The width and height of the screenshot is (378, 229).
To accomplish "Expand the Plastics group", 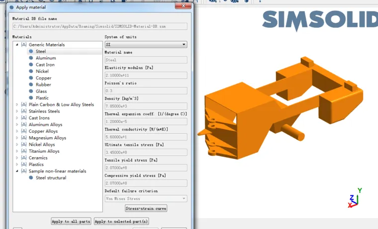I will [x=17, y=165].
